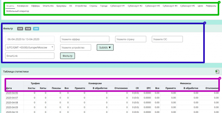Open the date range picker field

[x=30, y=39]
